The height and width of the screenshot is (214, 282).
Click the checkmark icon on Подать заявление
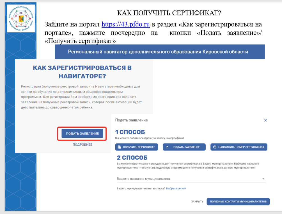167,147
